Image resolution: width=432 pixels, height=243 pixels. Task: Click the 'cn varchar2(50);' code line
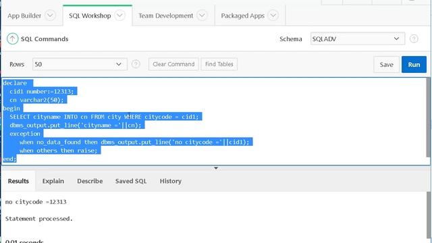coord(36,100)
